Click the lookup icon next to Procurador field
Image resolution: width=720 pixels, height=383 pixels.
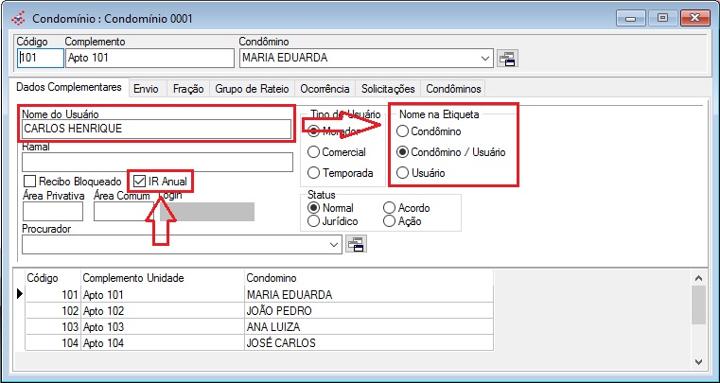tap(357, 245)
